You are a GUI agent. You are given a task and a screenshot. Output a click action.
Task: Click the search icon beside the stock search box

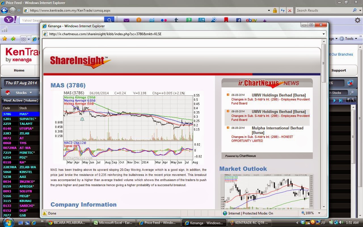click(352, 93)
